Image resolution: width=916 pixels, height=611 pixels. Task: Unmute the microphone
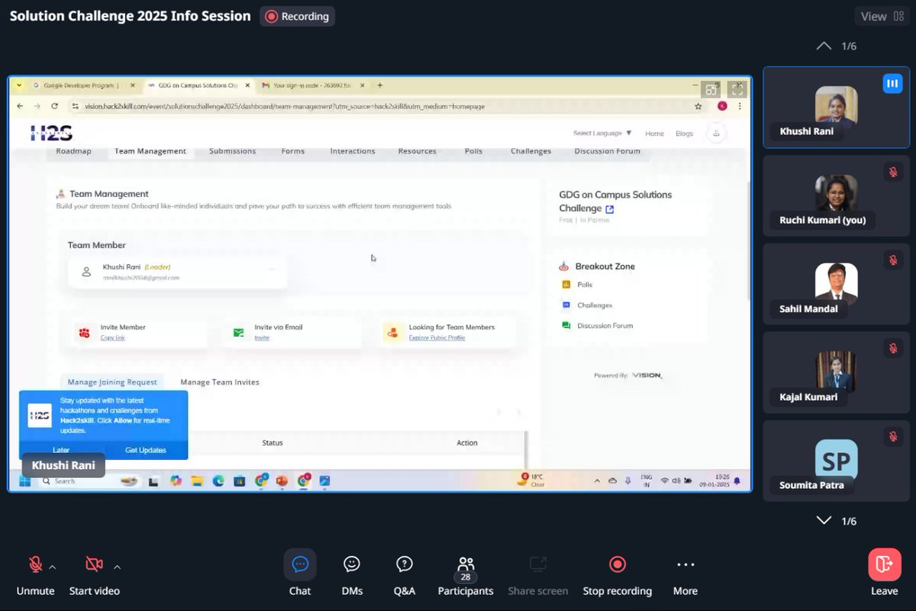click(x=35, y=574)
